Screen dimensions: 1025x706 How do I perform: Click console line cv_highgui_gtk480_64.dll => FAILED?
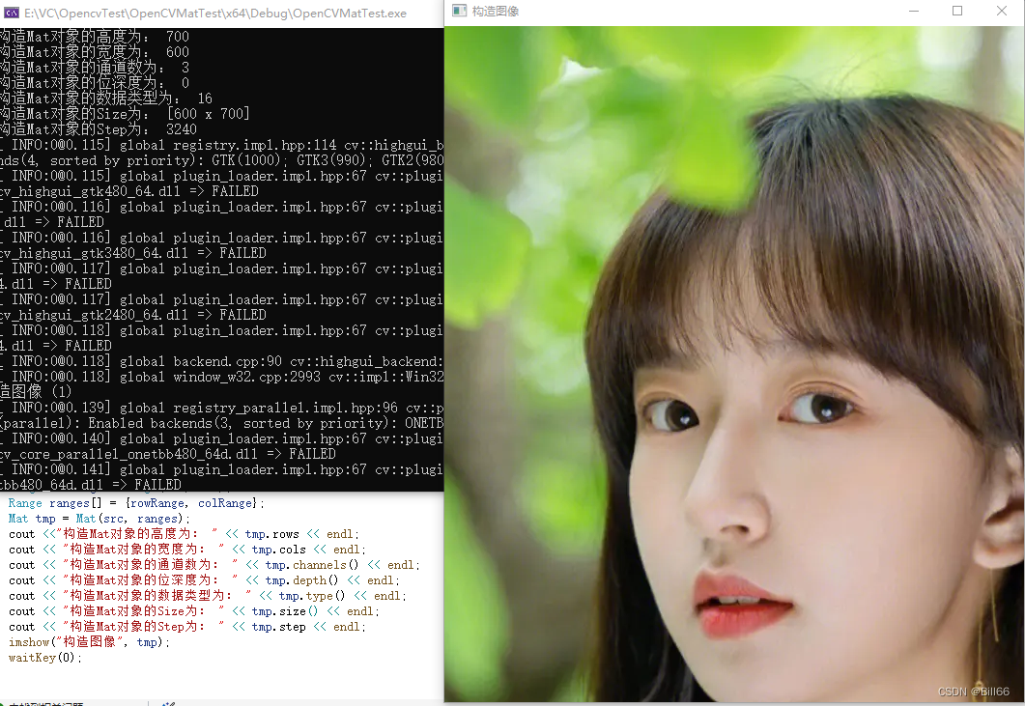[x=129, y=191]
